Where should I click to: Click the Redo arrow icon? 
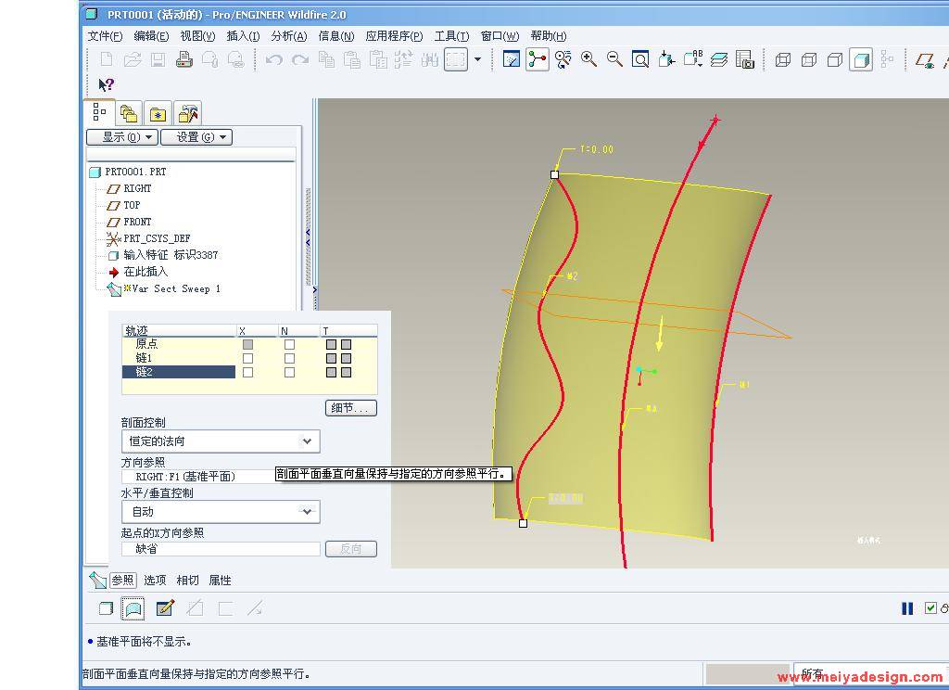tap(300, 59)
